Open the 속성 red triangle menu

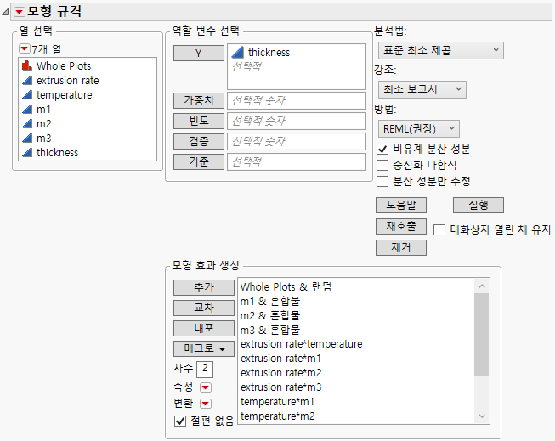(x=206, y=387)
